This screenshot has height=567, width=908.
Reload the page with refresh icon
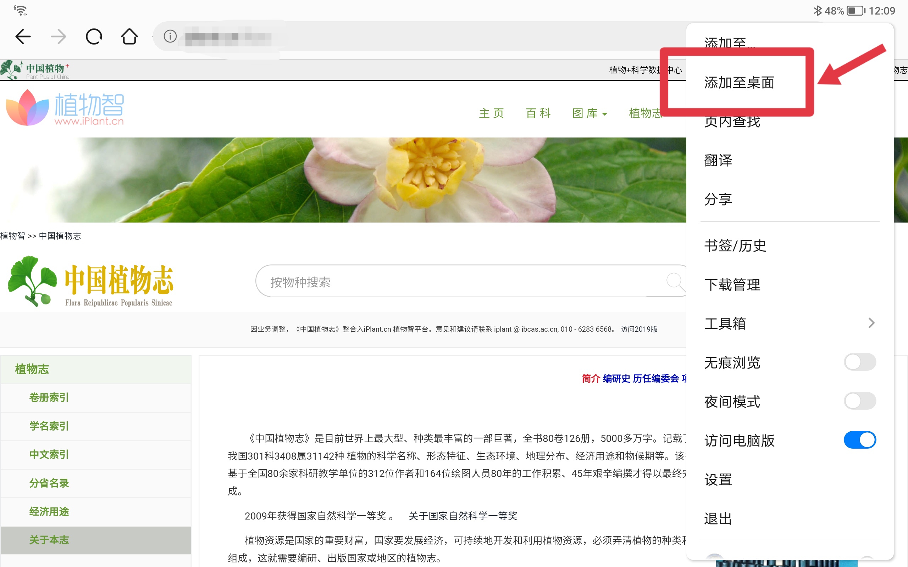click(x=94, y=37)
